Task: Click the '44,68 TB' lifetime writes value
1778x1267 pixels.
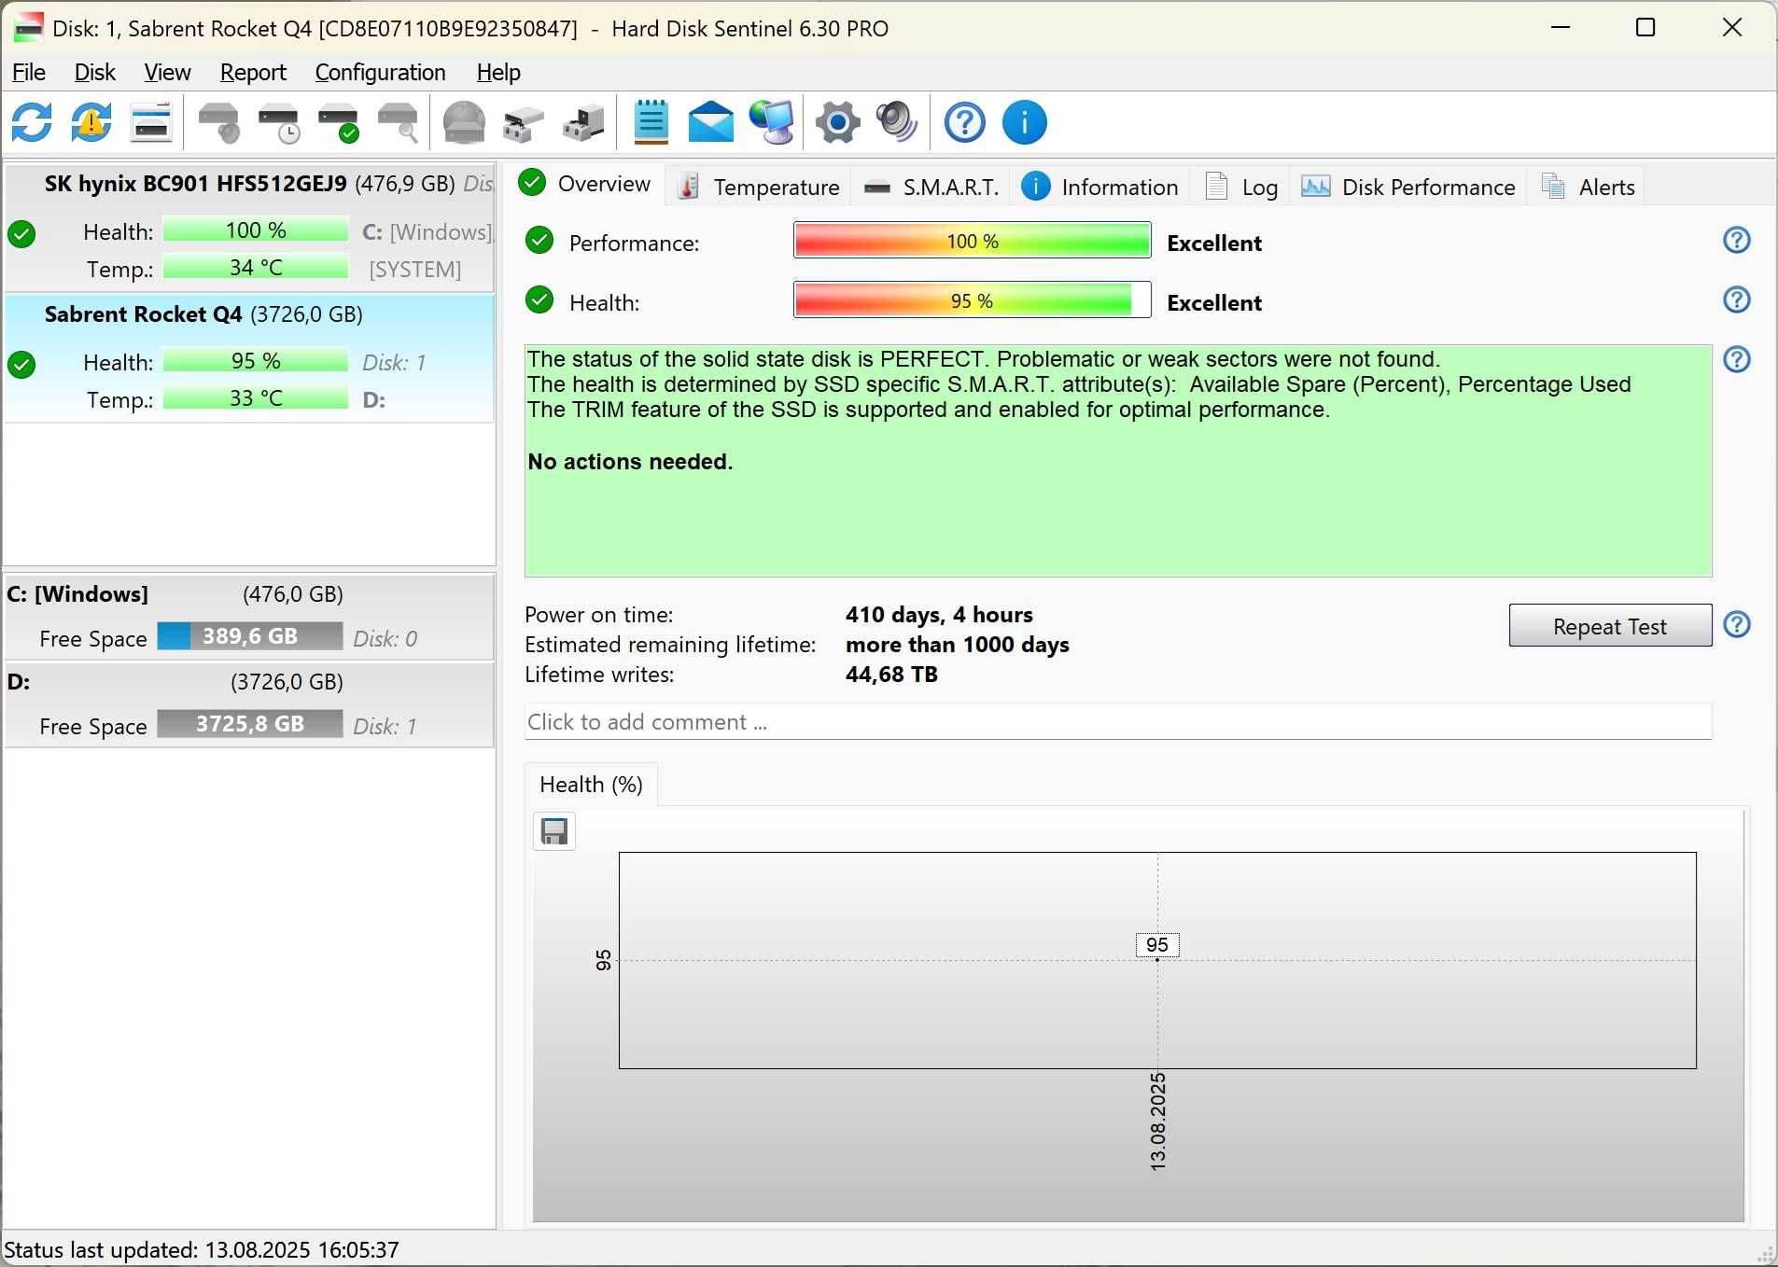Action: click(x=891, y=675)
